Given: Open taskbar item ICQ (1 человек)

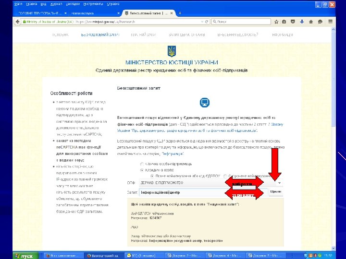Looking at the screenshot, I should (145, 256).
